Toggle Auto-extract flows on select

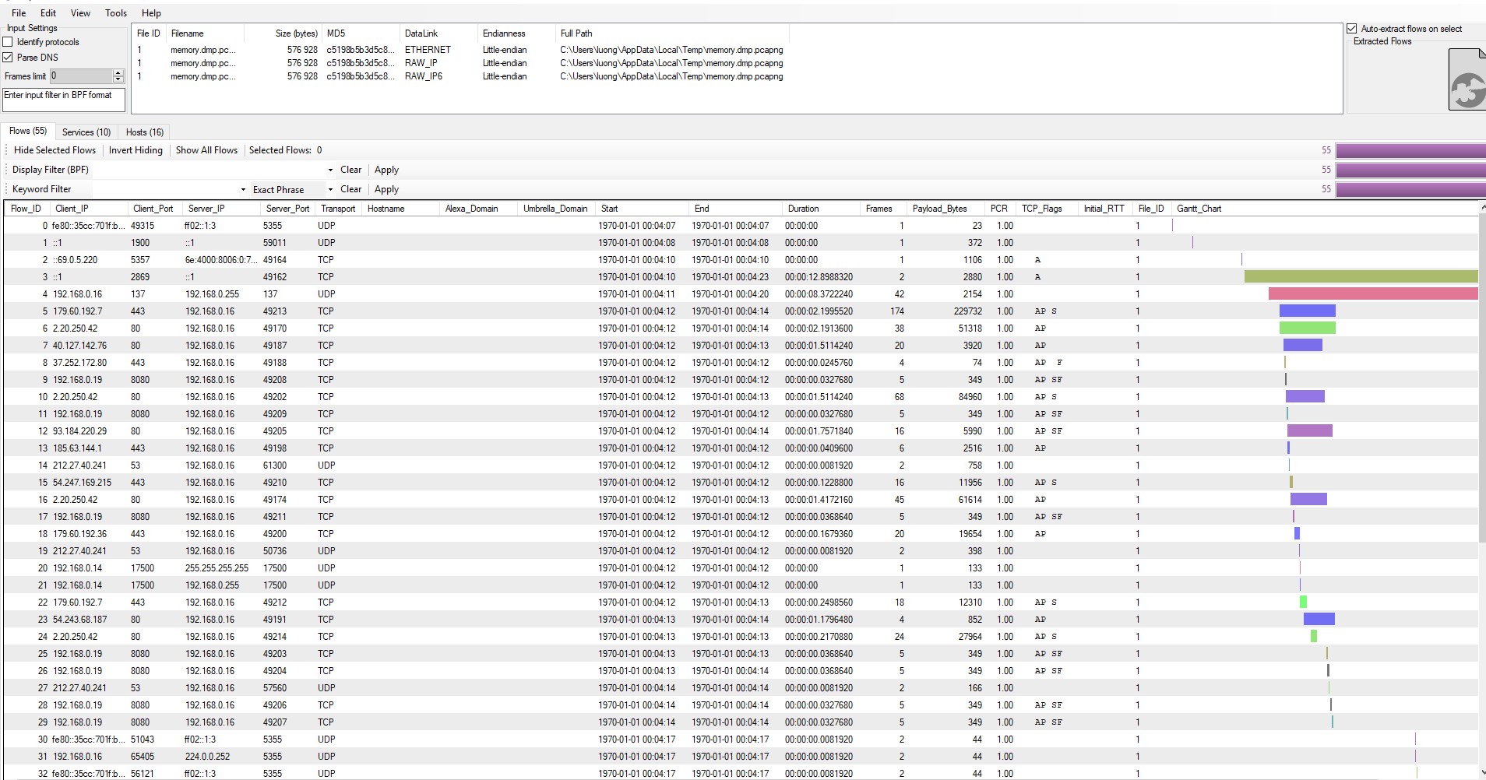(1352, 29)
